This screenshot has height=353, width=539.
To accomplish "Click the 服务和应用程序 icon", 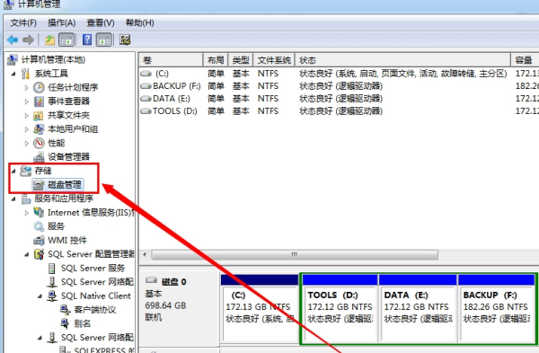I will pos(26,199).
